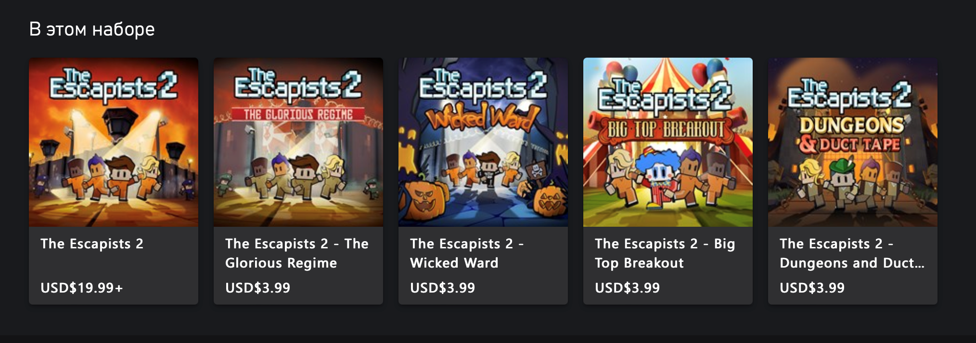The height and width of the screenshot is (343, 976).
Task: Click 'The Escapists 2 - Big Top Breakout' title
Action: 665,254
